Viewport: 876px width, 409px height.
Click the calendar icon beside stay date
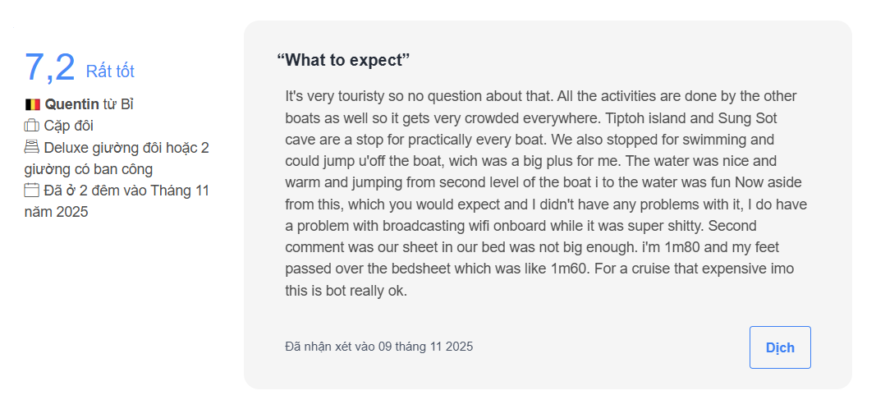pyautogui.click(x=32, y=191)
